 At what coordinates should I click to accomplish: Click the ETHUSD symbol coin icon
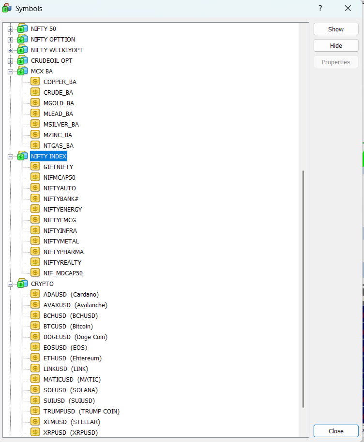35,358
